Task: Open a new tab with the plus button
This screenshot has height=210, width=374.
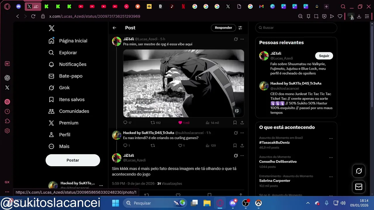Action: (x=326, y=6)
